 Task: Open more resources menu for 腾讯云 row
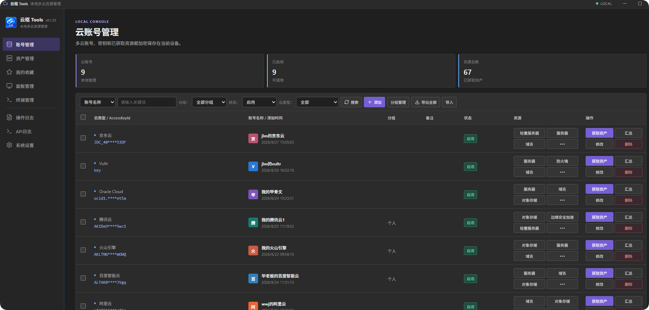click(x=562, y=228)
